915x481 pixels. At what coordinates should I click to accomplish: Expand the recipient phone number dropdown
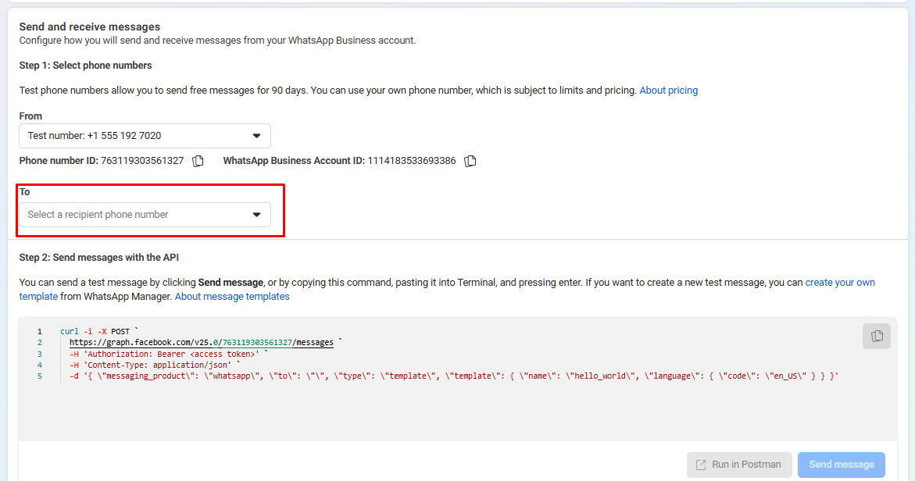pos(145,215)
